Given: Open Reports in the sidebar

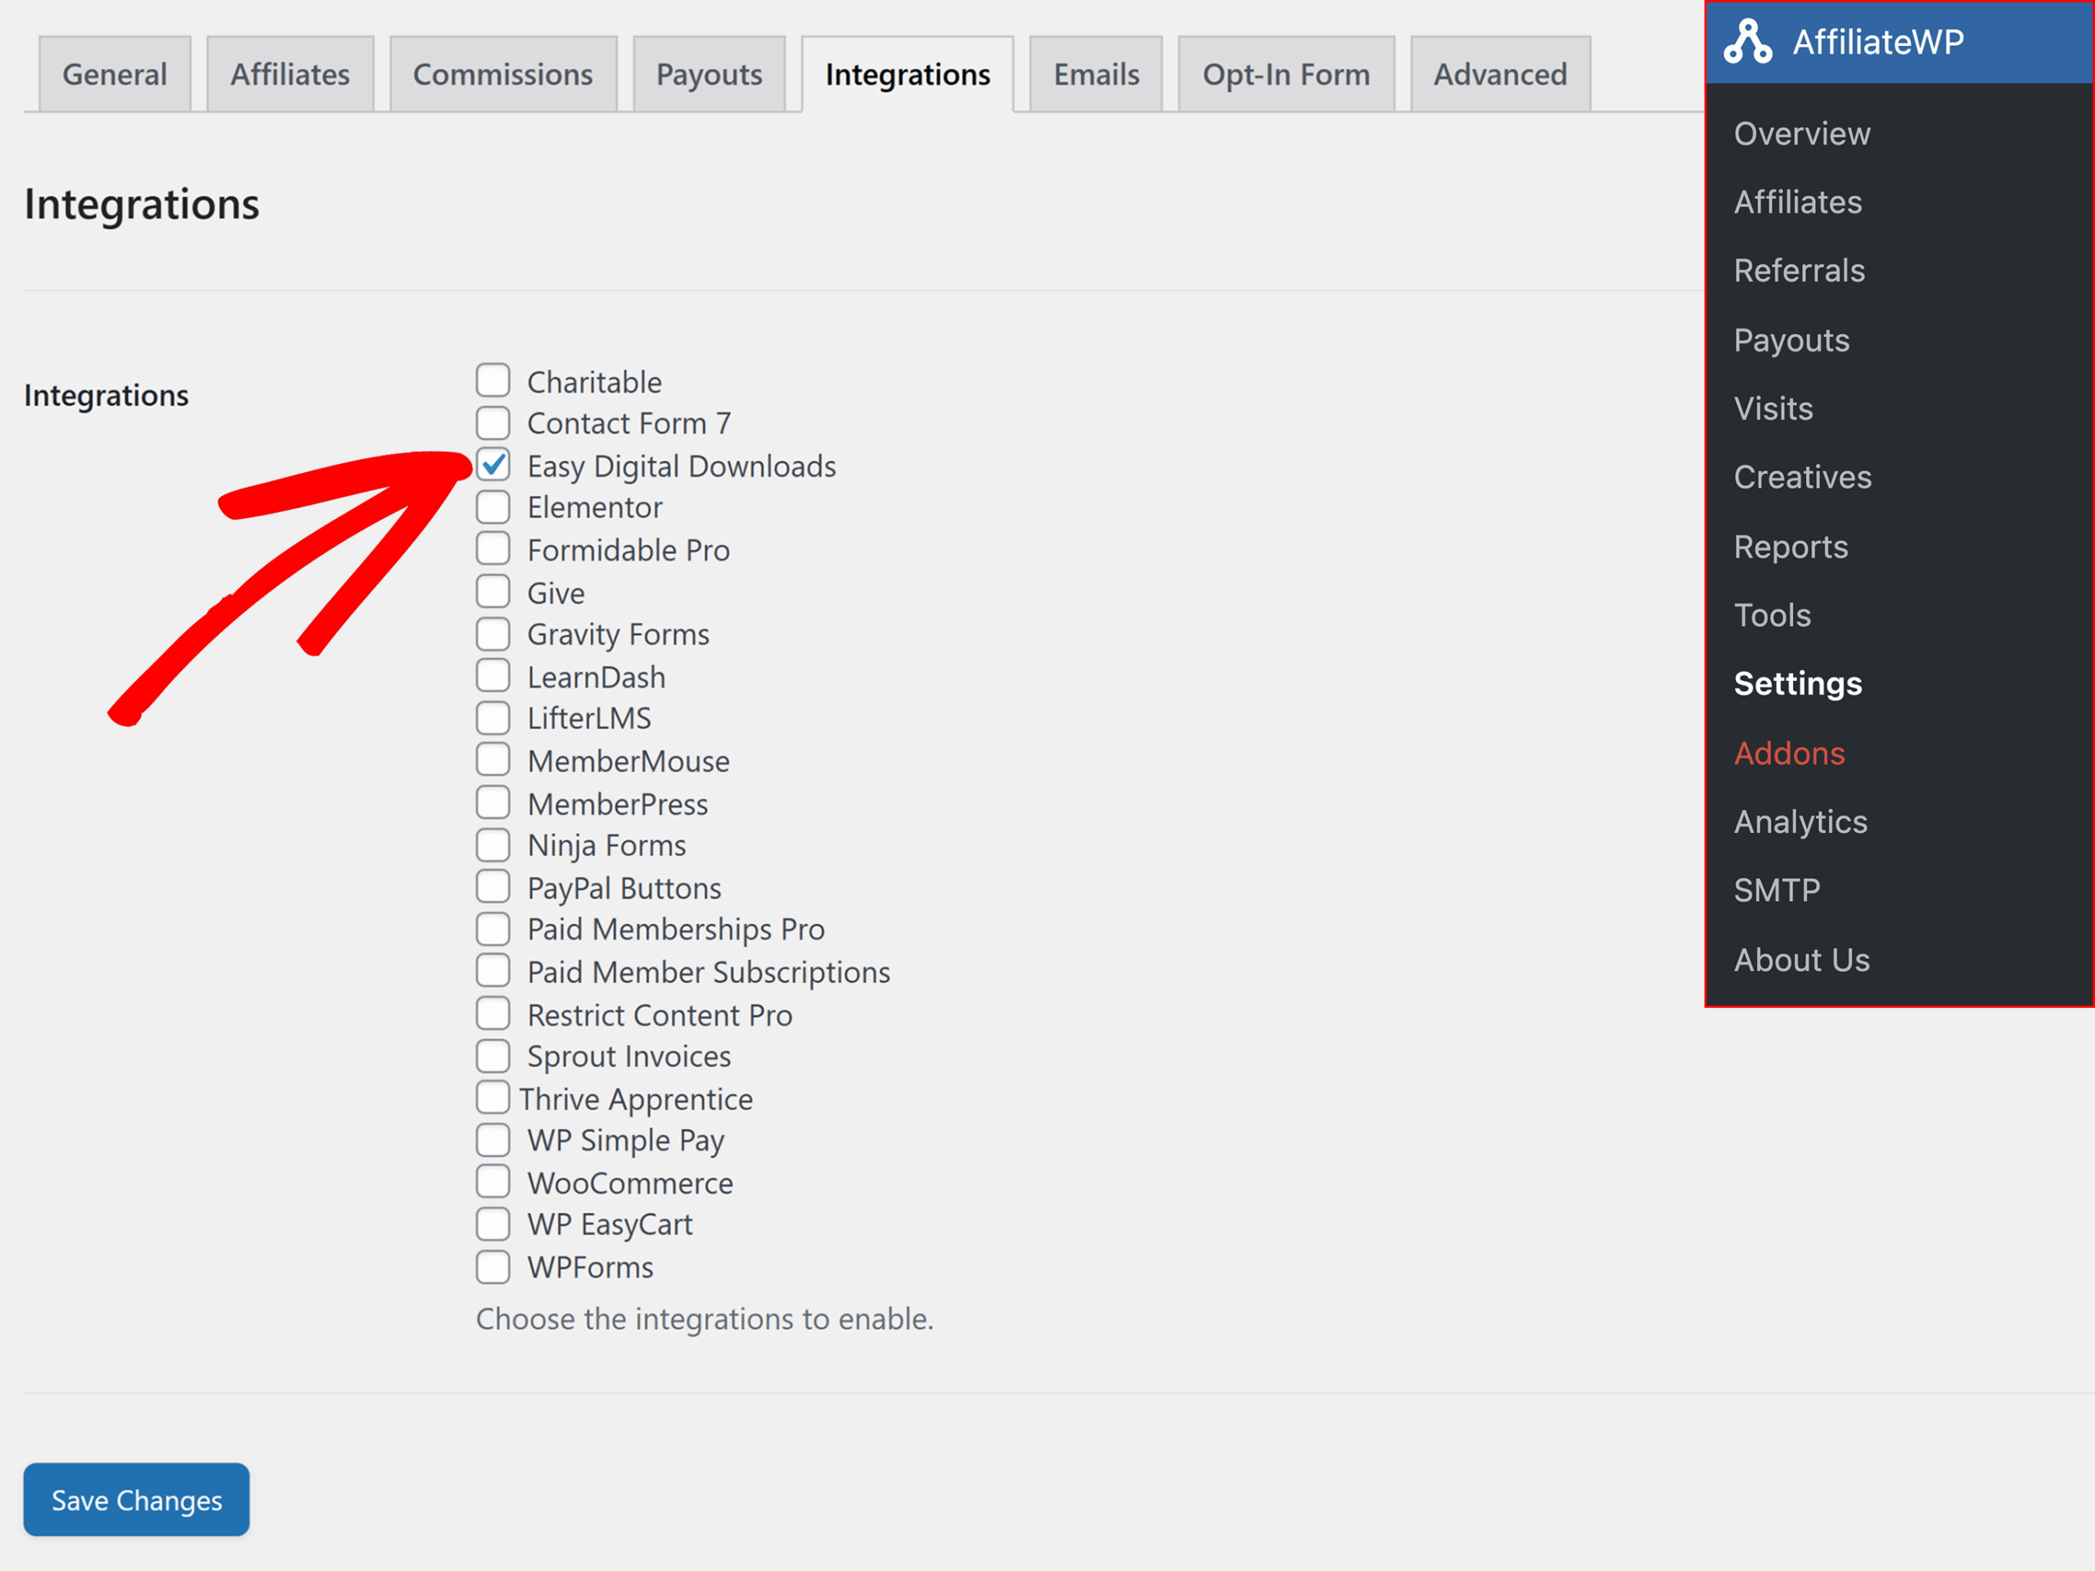Looking at the screenshot, I should pos(1790,546).
